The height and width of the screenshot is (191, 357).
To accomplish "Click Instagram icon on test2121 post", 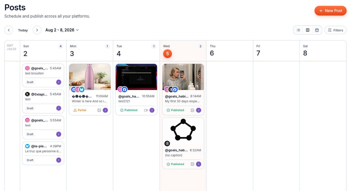I will [120, 89].
